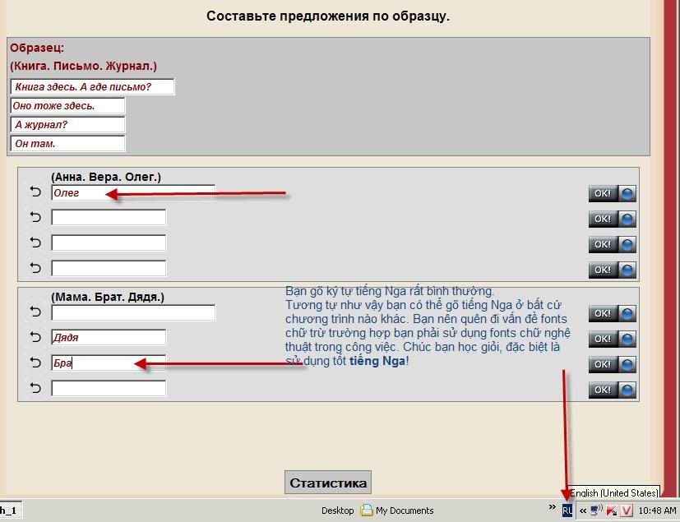The height and width of the screenshot is (522, 680).
Task: Click reset arrow on last Анна group row
Action: [x=35, y=268]
